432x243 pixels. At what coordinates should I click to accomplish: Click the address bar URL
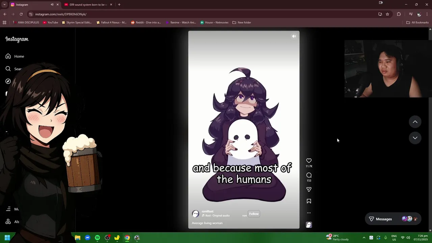(x=61, y=14)
